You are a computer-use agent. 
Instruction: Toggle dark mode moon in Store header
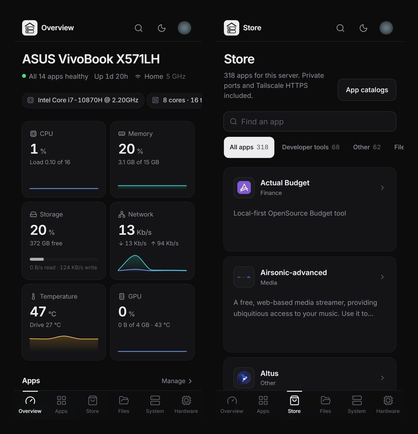tap(364, 28)
